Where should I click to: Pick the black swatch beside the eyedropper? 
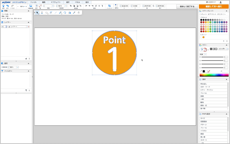[x=204, y=71]
